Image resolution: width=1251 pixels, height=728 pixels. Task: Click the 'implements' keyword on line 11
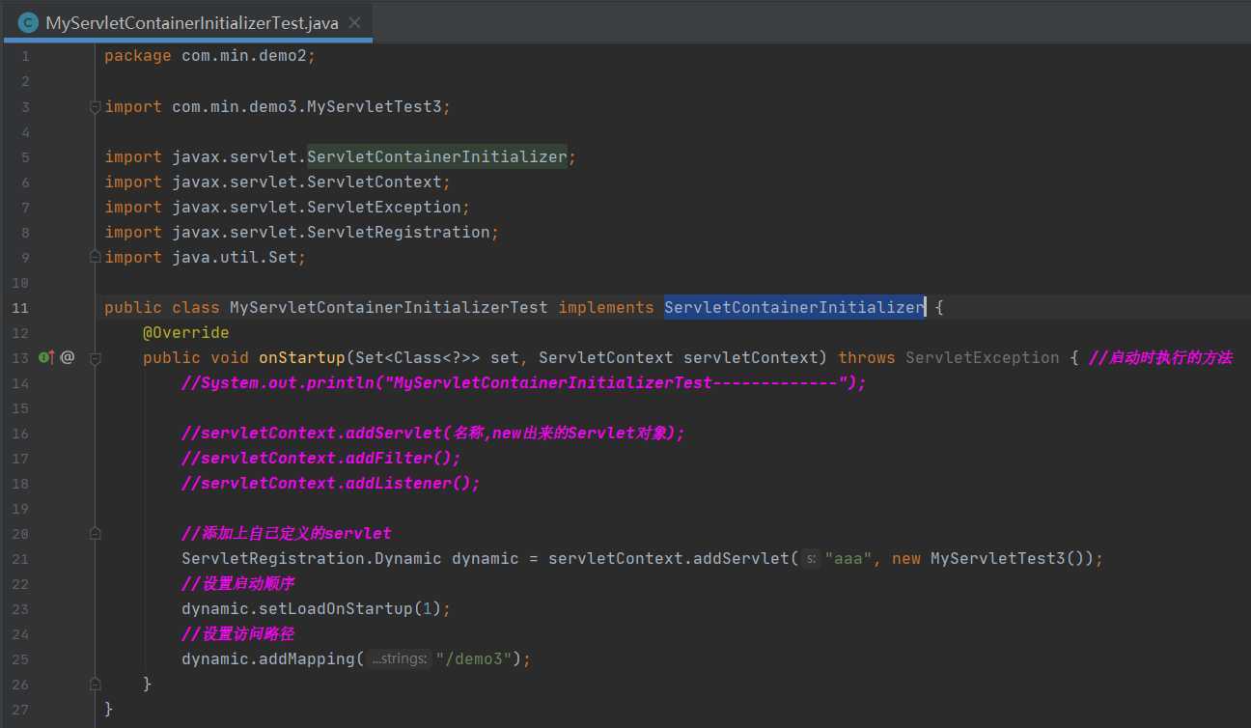606,307
